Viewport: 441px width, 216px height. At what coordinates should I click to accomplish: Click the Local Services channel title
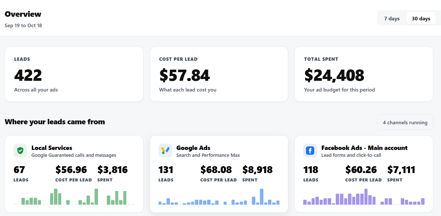(52, 148)
